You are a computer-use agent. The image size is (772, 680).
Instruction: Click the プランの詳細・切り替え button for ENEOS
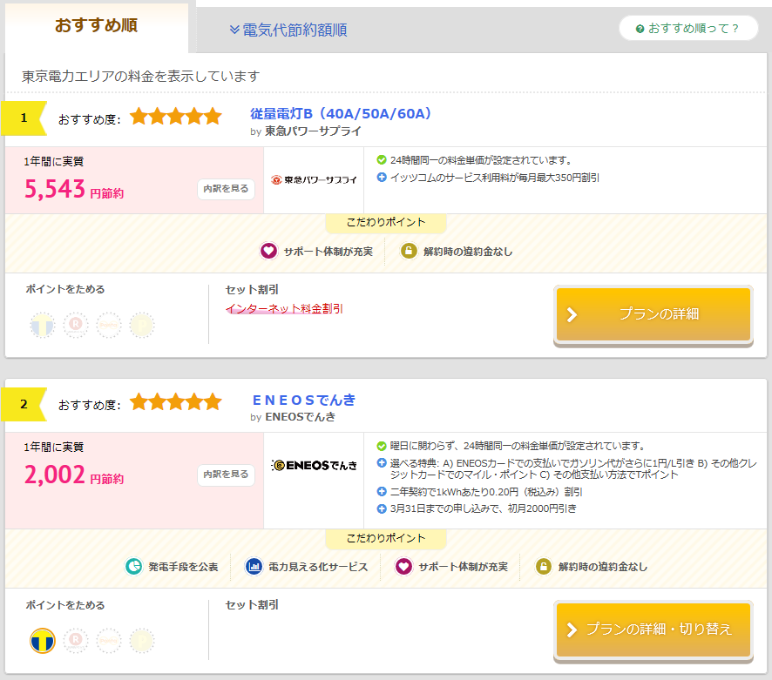point(653,630)
